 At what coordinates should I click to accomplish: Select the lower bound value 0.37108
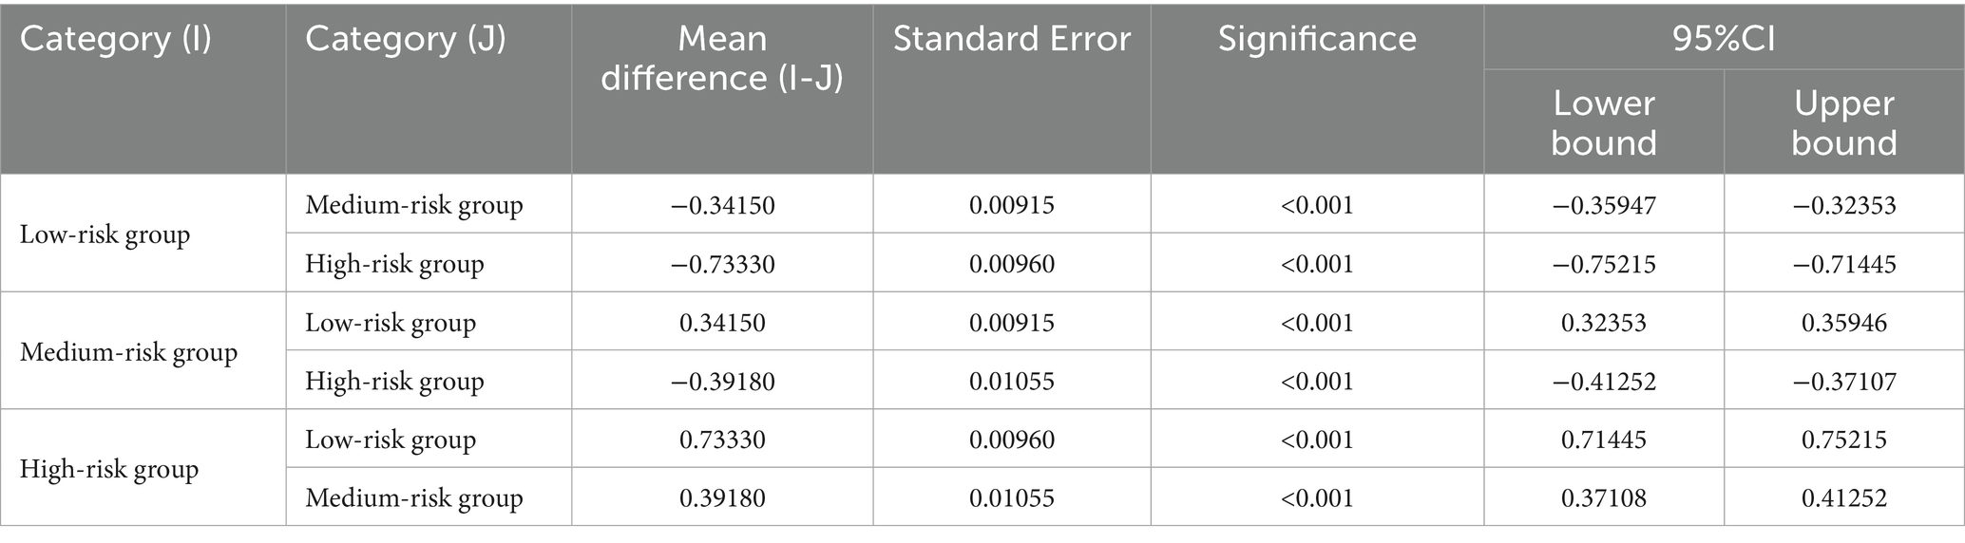click(1603, 498)
